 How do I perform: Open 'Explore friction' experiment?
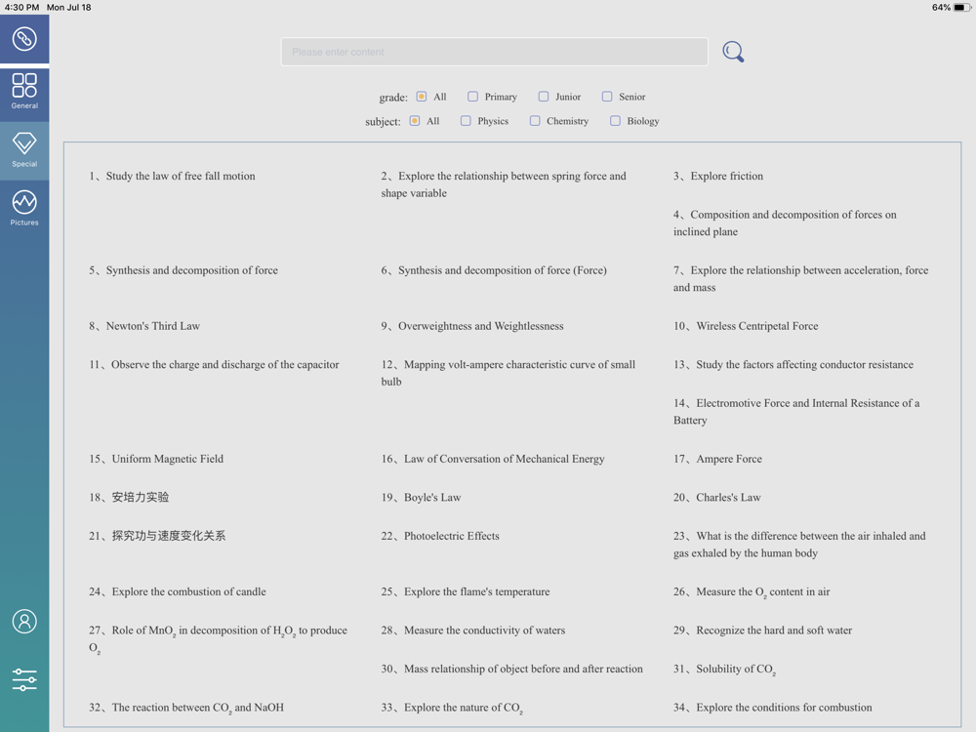(718, 176)
